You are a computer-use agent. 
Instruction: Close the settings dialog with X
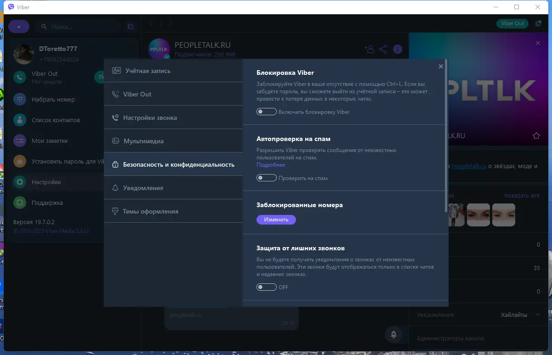441,67
